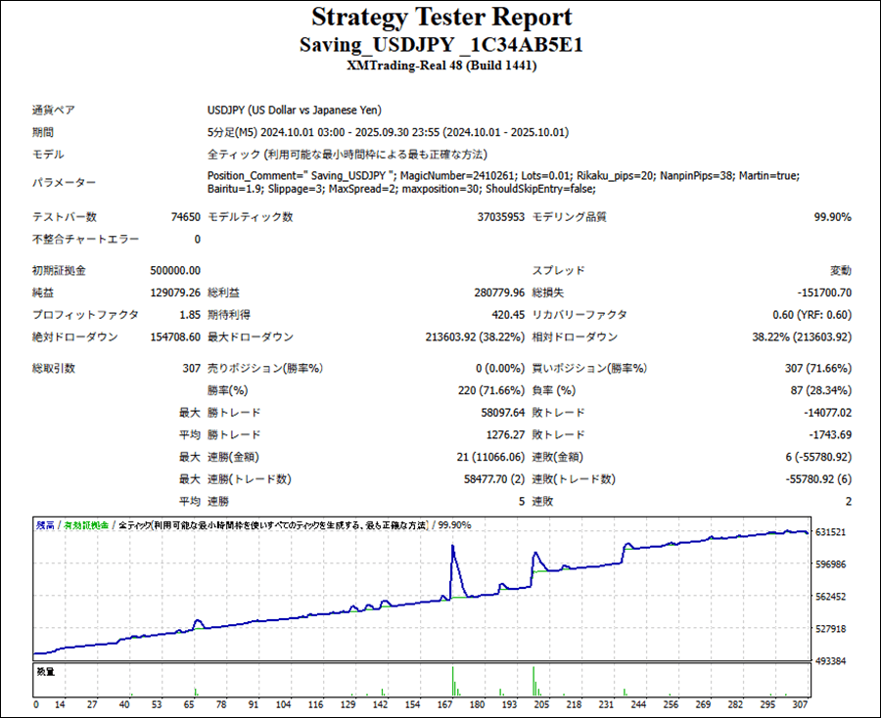Click the profit factor value 1.85
This screenshot has height=718, width=881.
coord(188,315)
